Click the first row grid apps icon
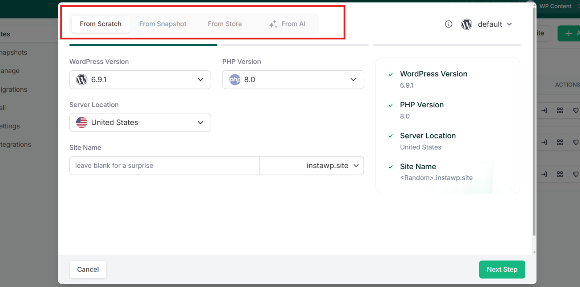Image resolution: width=580 pixels, height=287 pixels. click(x=560, y=111)
